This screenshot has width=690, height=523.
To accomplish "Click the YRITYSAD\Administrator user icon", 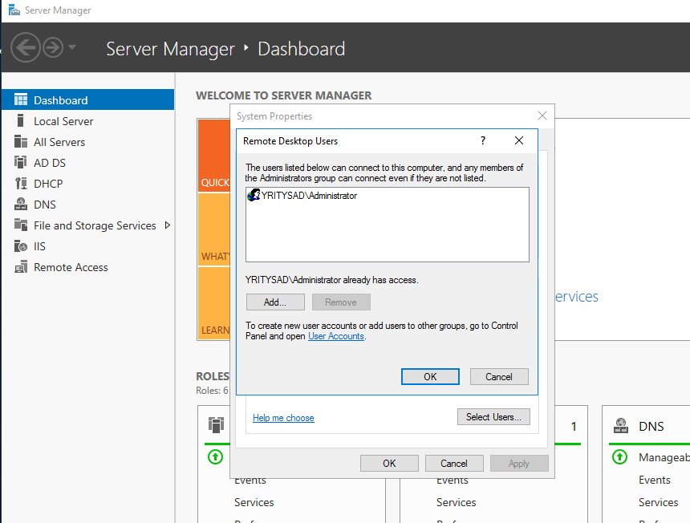I will (x=254, y=195).
